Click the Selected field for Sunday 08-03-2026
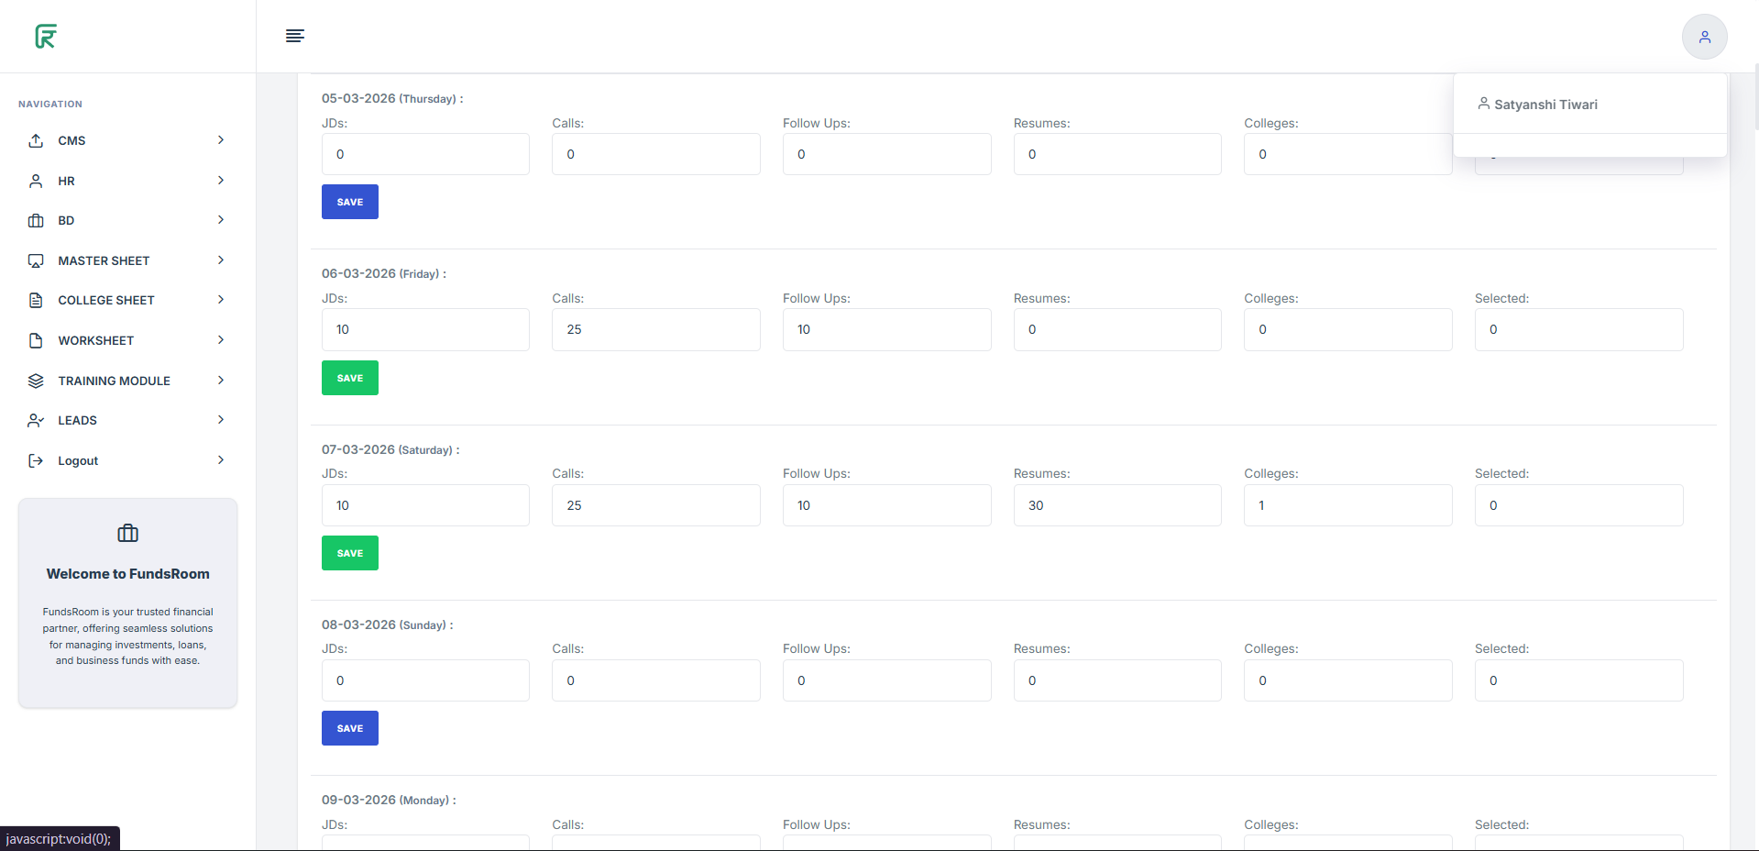The image size is (1759, 851). pyautogui.click(x=1578, y=680)
